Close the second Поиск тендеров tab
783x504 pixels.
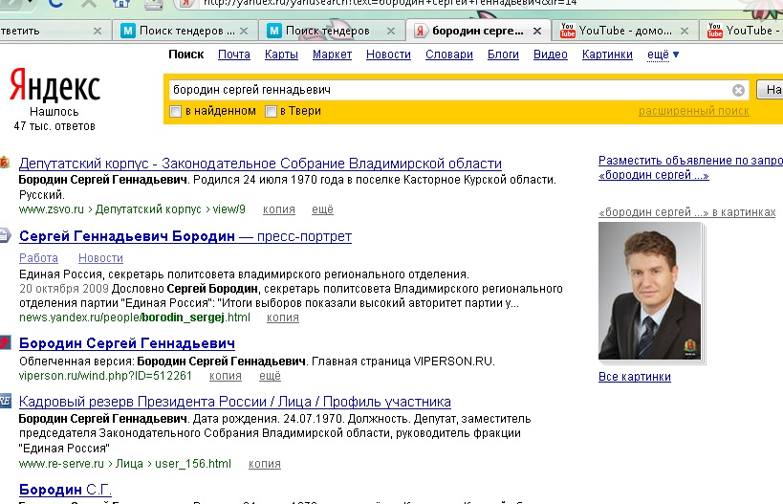391,31
